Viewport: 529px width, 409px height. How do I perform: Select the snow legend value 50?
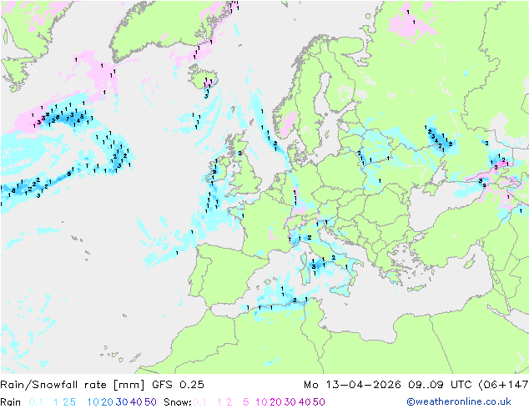point(319,402)
